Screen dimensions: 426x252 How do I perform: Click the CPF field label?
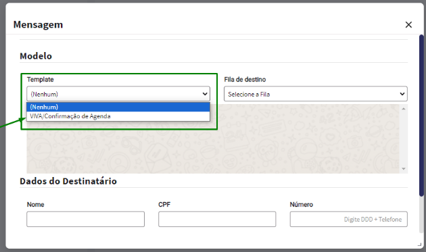(164, 205)
